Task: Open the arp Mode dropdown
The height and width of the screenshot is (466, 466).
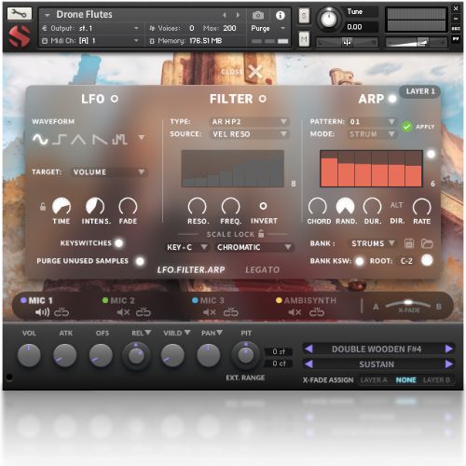Action: (x=372, y=134)
